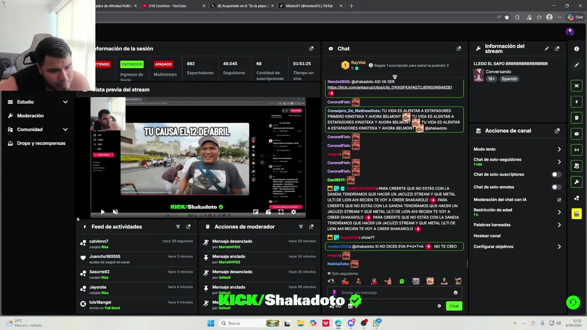The image size is (587, 330).
Task: Toggle the moderator actions note widget in sidebar
Action: tap(576, 118)
